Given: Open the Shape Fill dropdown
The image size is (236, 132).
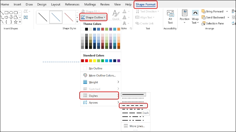Looking at the screenshot, I should 91,11.
